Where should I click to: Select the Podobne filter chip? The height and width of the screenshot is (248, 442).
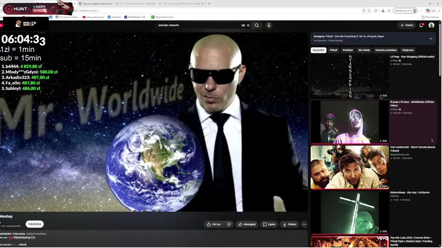348,50
